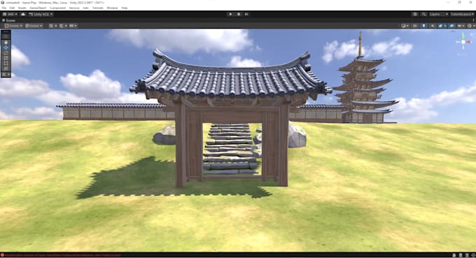The width and height of the screenshot is (476, 258).
Task: Open the handle rotation (Global) dropdown
Action: (x=34, y=26)
